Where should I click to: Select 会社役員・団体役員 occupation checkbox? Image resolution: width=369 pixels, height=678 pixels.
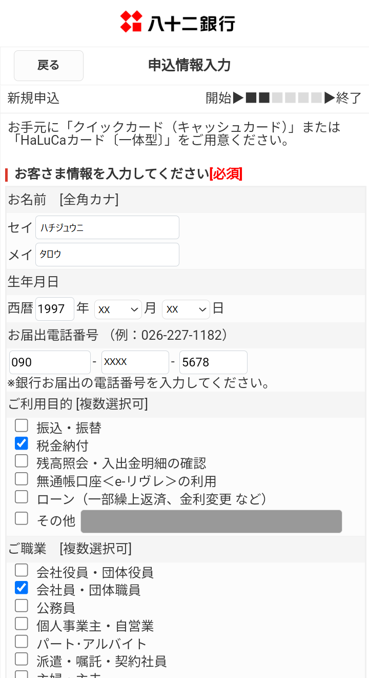click(x=22, y=570)
